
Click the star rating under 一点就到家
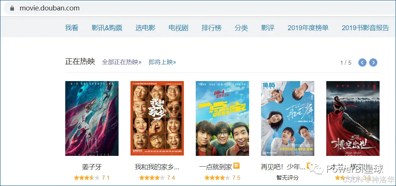[x=217, y=178]
